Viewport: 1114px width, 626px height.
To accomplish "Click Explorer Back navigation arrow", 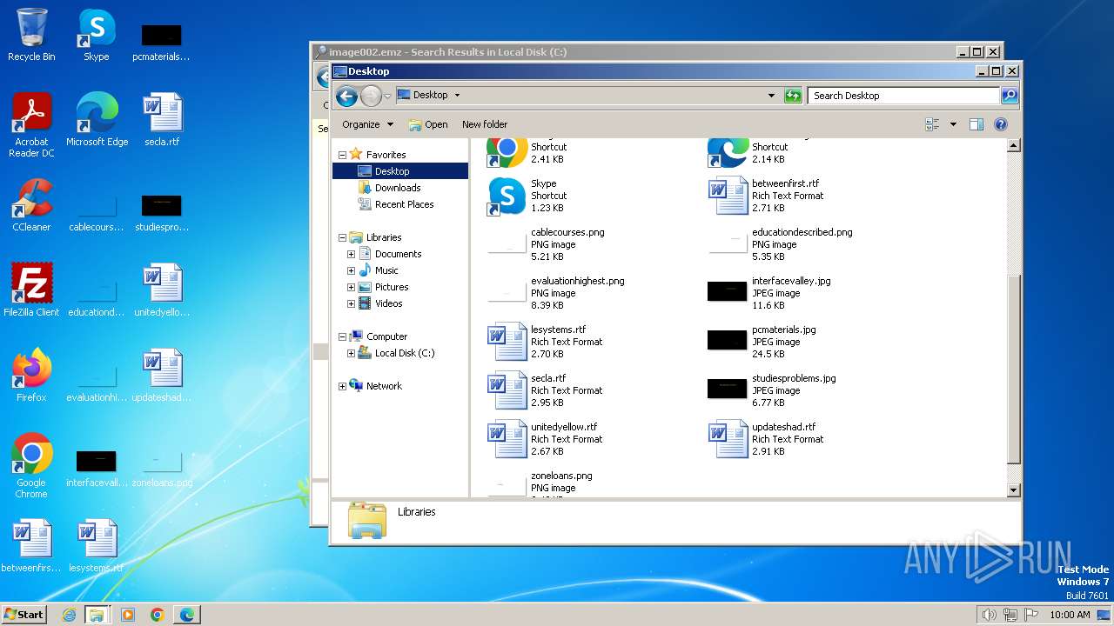I will (346, 97).
